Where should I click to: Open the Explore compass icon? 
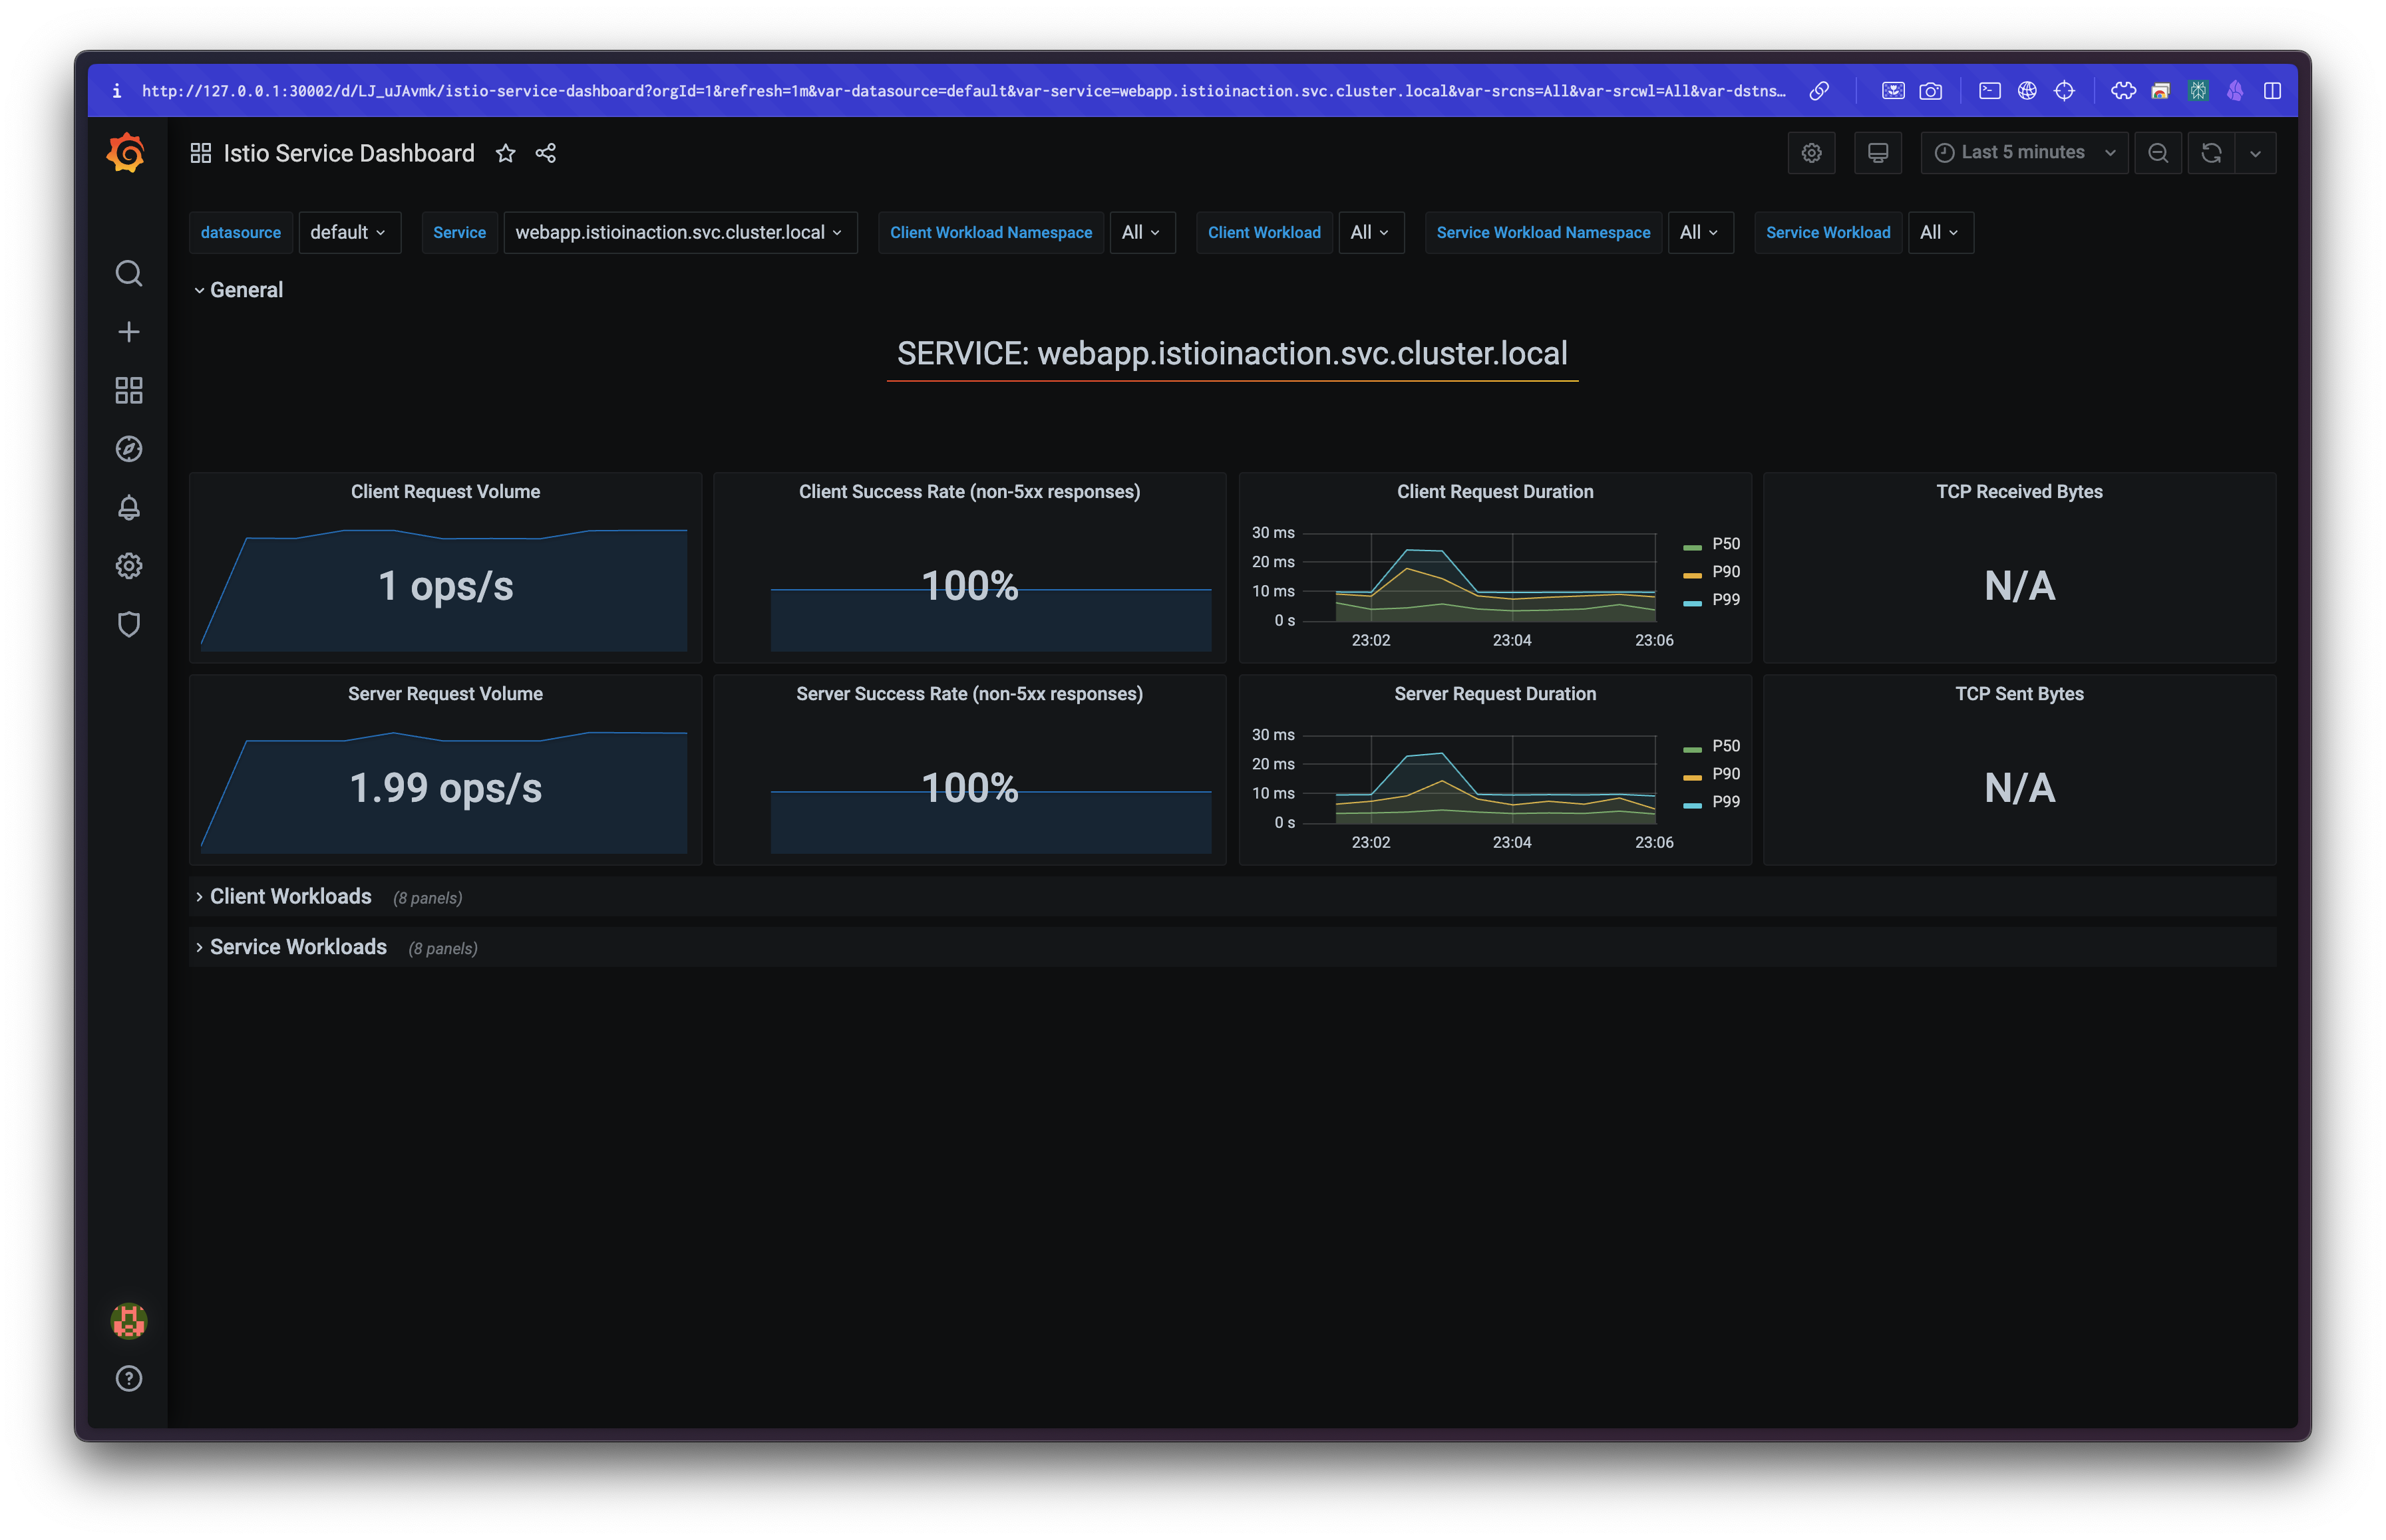128,449
